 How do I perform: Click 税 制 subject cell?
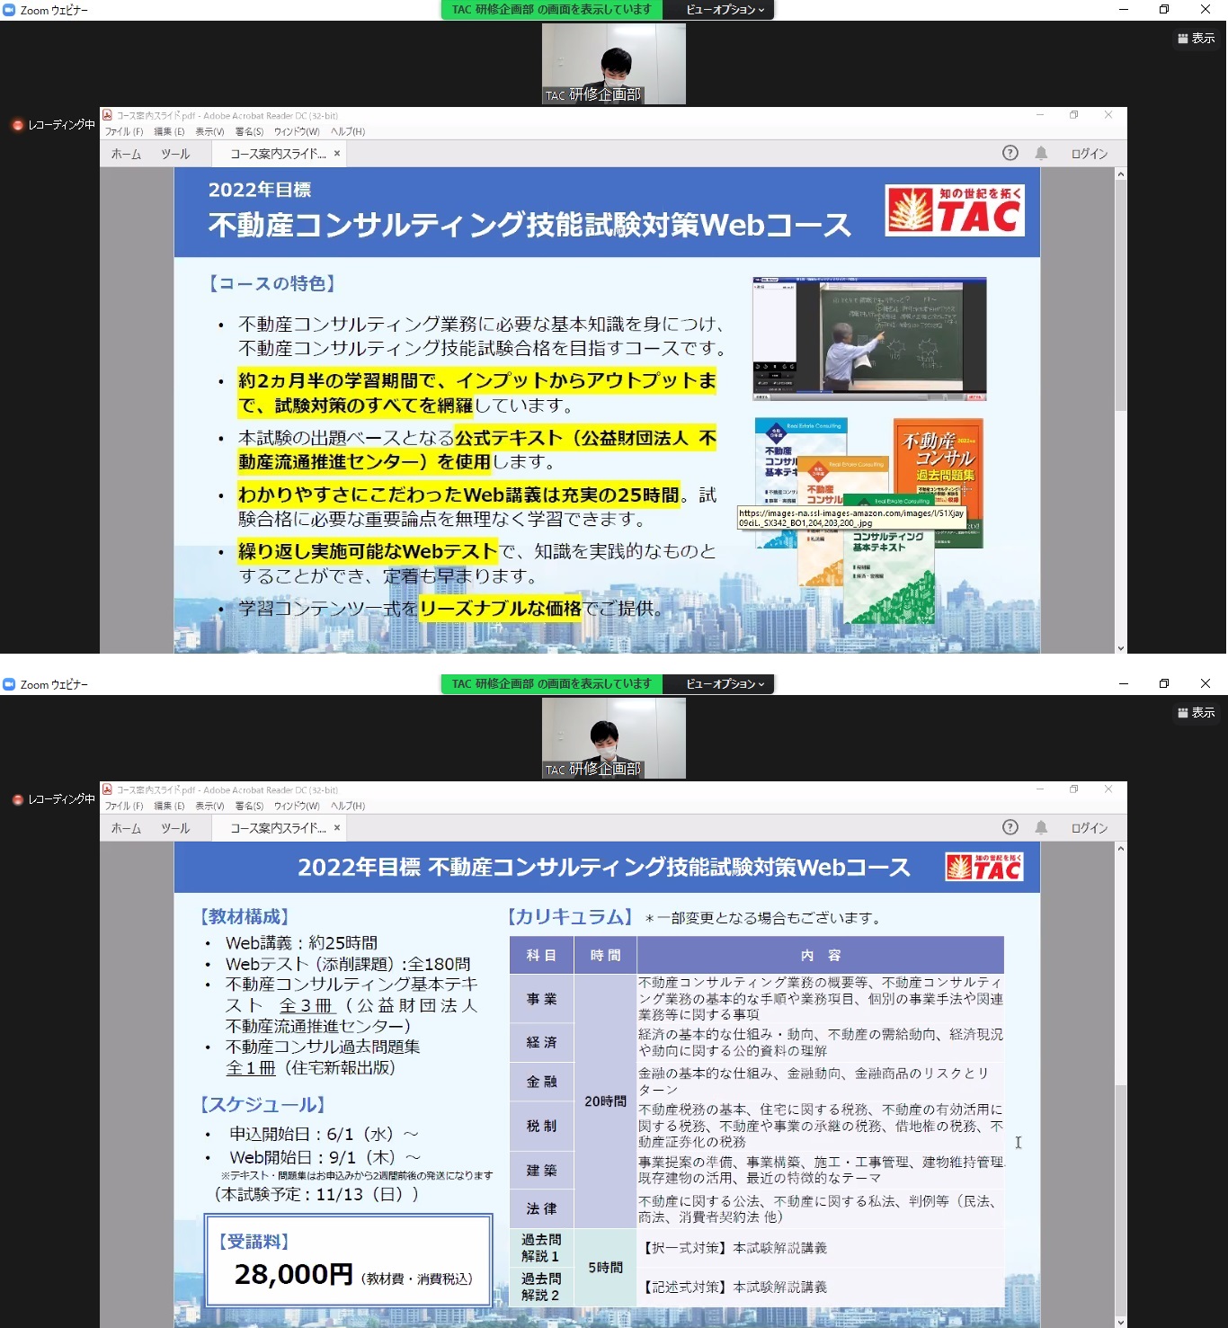[541, 1126]
